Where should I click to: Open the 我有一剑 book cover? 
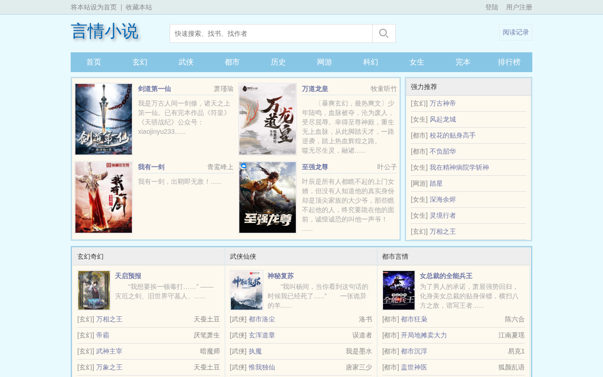point(104,197)
